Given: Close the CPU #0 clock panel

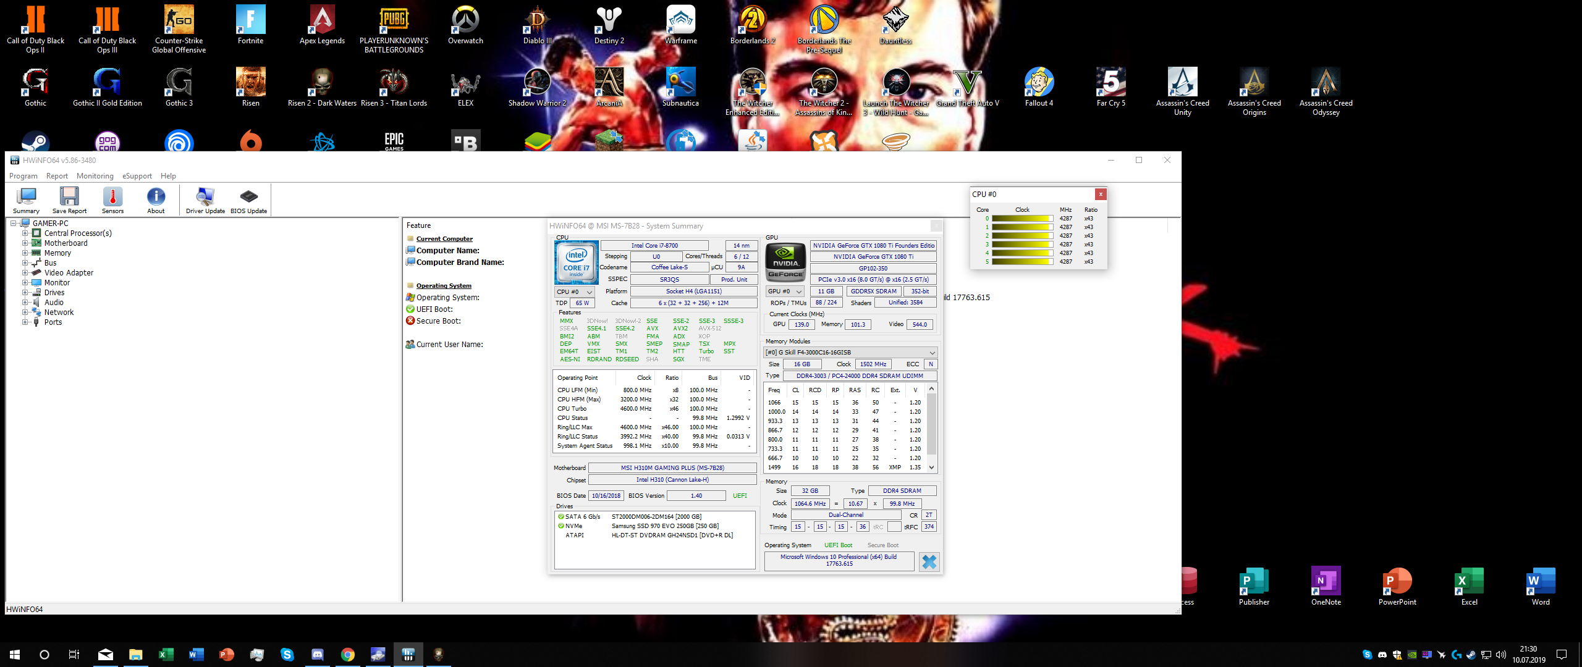Looking at the screenshot, I should click(1101, 194).
